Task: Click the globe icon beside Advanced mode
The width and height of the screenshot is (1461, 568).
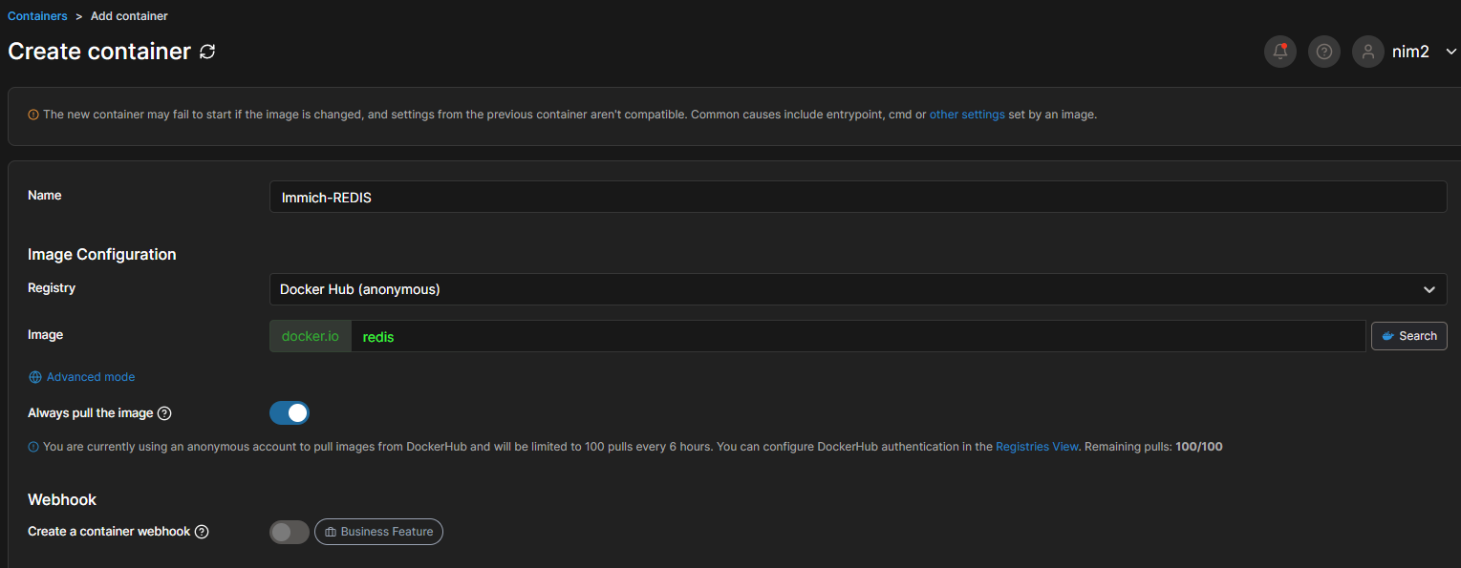Action: (x=35, y=377)
